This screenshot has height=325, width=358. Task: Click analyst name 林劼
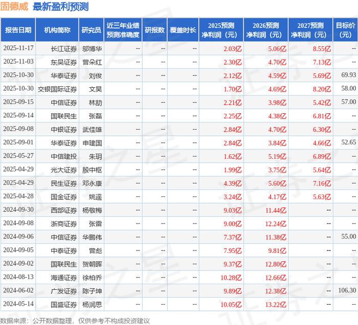pos(95,103)
